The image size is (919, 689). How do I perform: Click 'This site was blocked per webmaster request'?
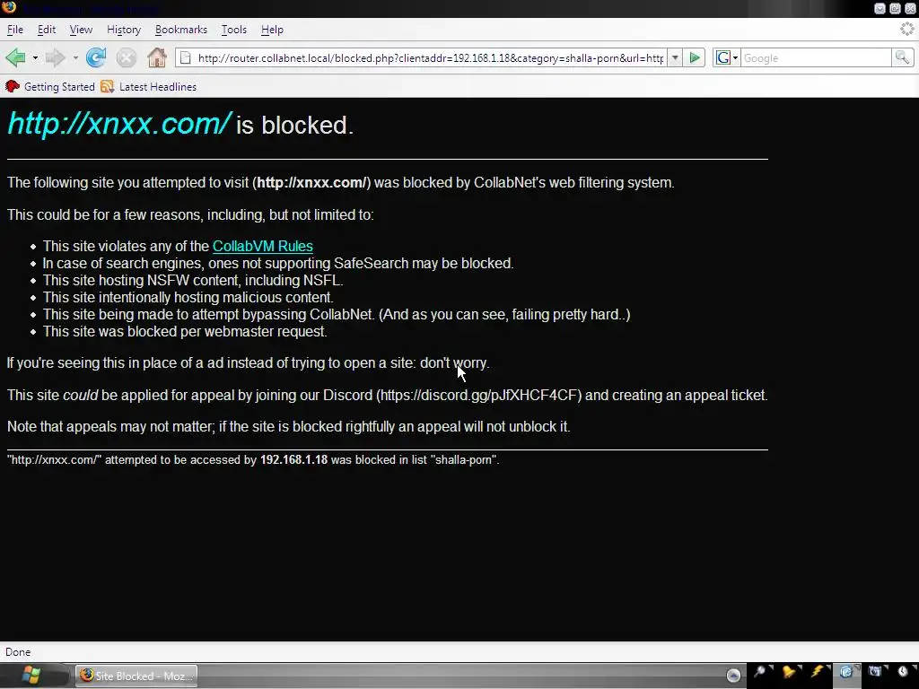185,331
